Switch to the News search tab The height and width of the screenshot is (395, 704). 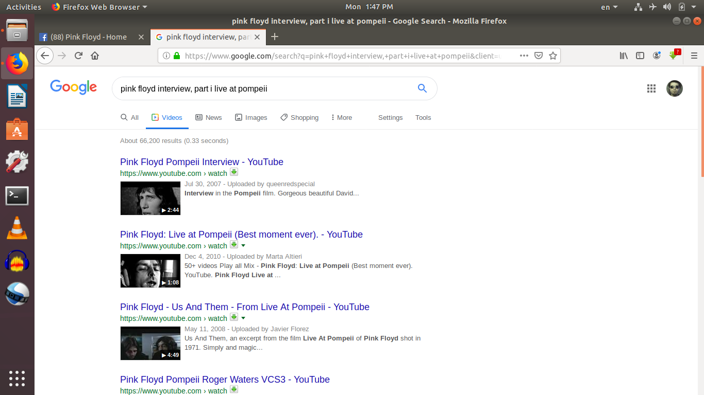pyautogui.click(x=209, y=118)
